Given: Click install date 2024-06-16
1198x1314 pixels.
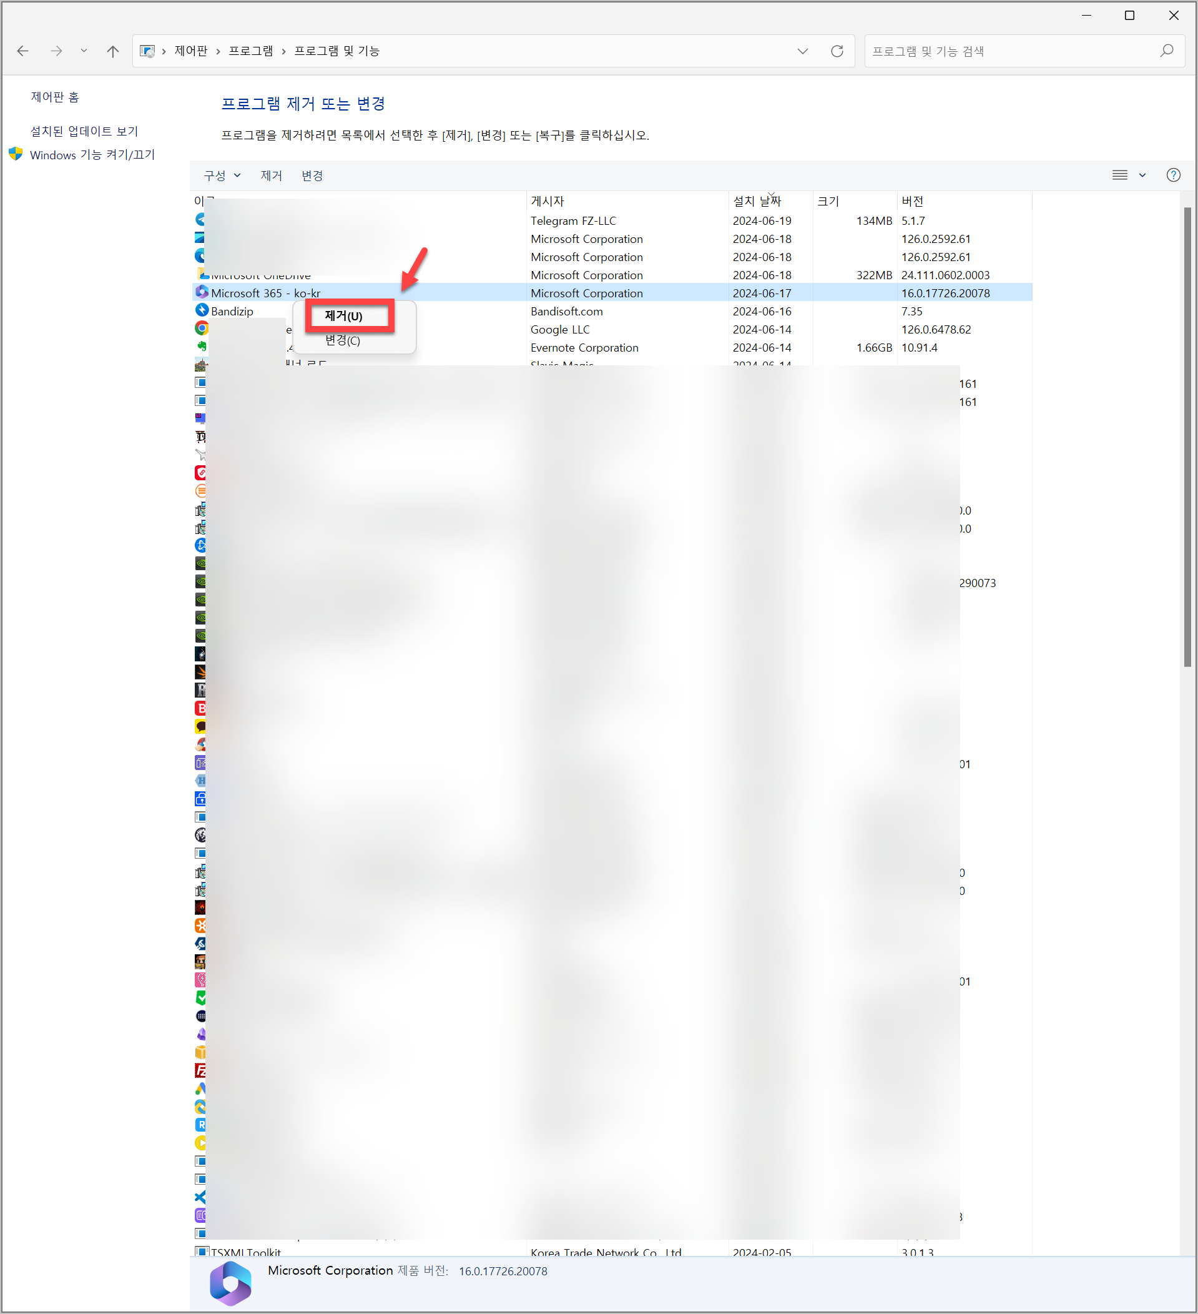Looking at the screenshot, I should coord(762,311).
